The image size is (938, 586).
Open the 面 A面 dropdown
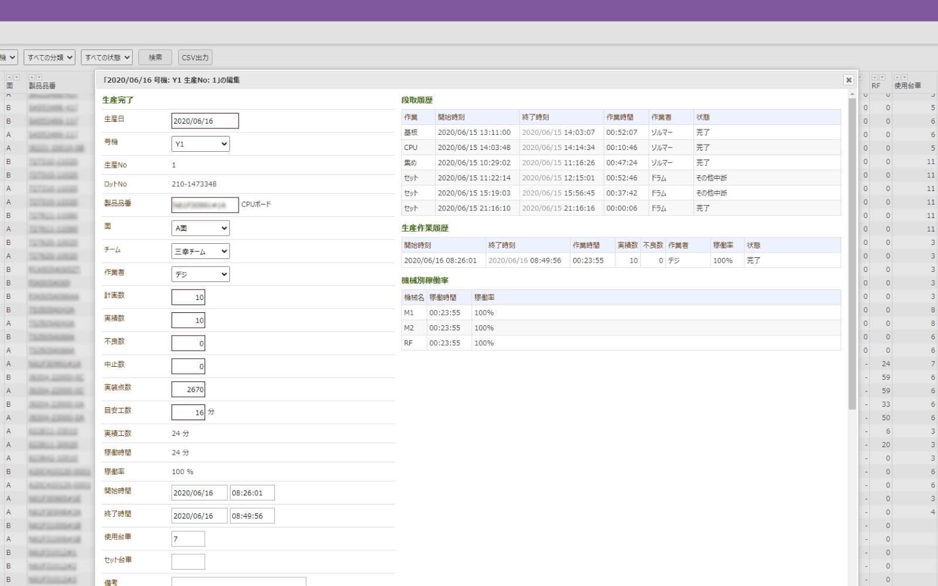click(200, 228)
